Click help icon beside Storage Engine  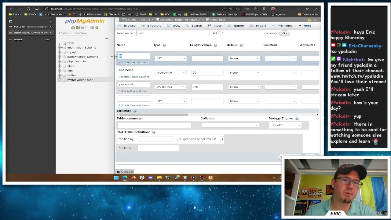[297, 119]
